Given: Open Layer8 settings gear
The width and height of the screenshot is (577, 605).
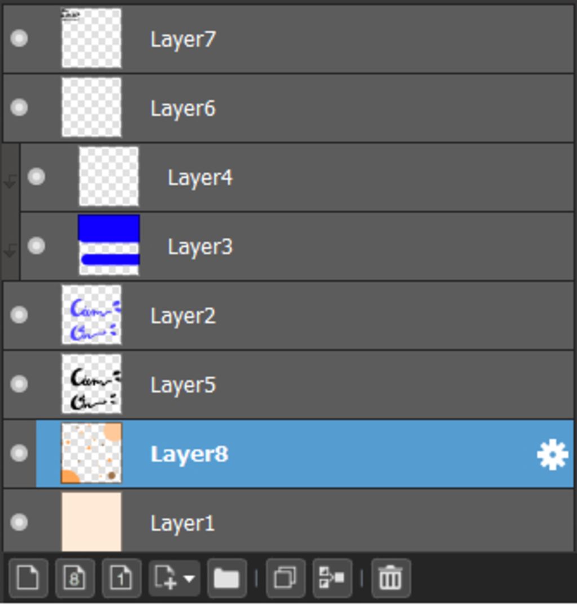Looking at the screenshot, I should (552, 454).
